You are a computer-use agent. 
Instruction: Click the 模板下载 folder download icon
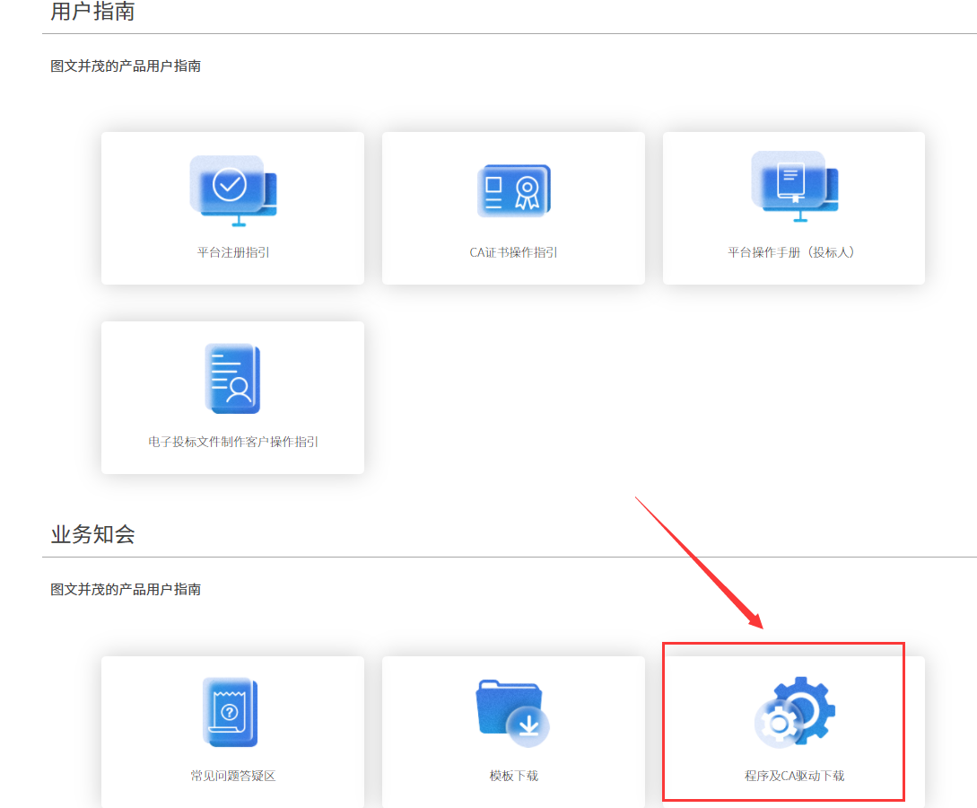point(512,712)
